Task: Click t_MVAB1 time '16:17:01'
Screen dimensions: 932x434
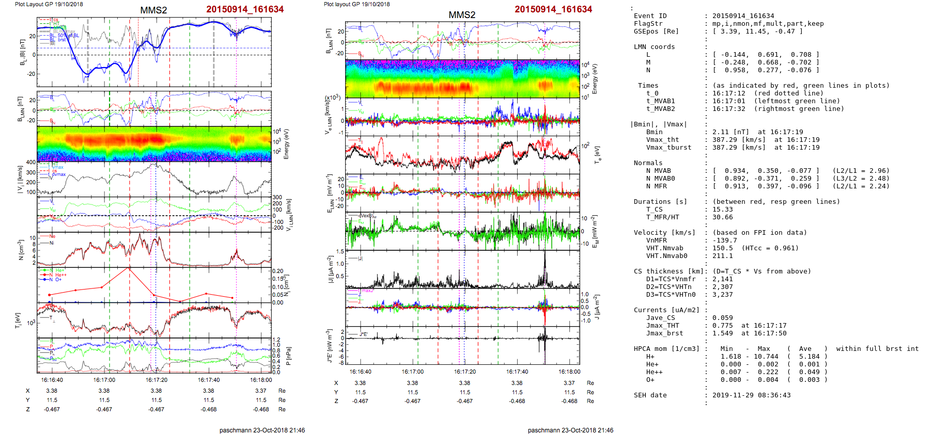Action: (729, 101)
